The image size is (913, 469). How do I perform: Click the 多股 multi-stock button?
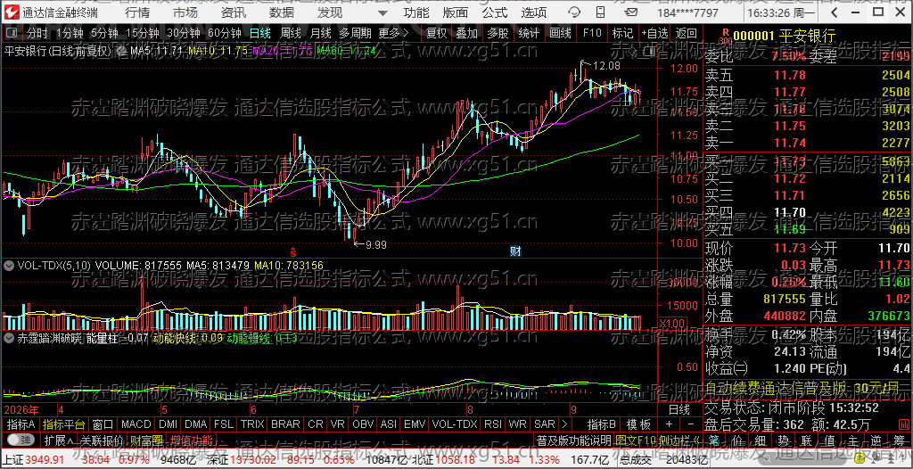498,34
